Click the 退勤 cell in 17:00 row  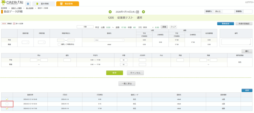pos(224,108)
